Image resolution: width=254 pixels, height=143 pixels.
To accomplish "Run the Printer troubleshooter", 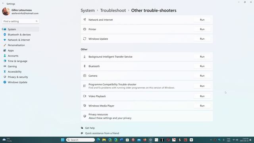I will point(202,29).
